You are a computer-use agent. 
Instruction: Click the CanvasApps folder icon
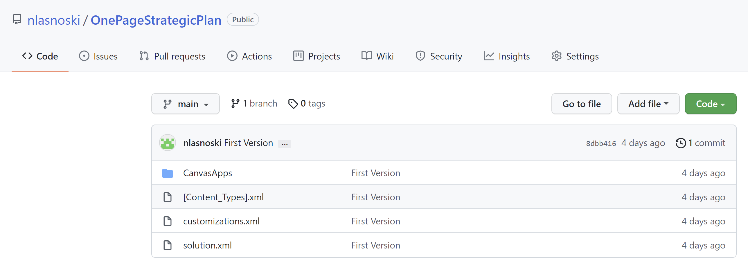[x=168, y=173]
